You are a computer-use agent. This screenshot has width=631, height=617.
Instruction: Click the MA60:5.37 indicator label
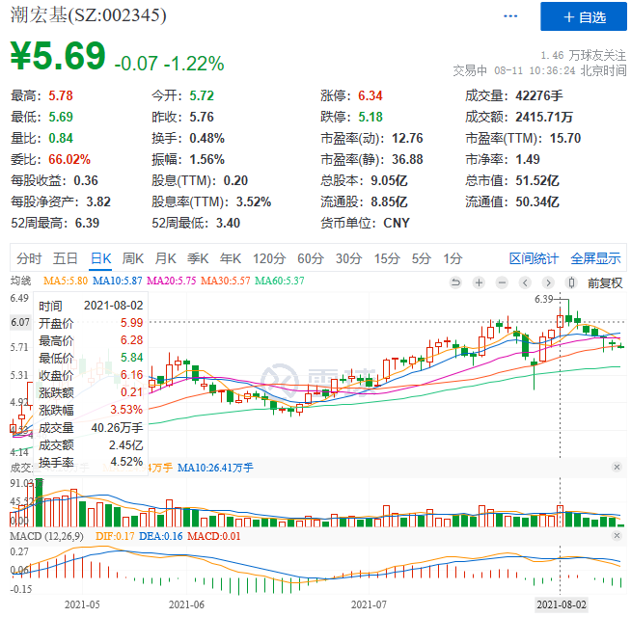tap(280, 281)
